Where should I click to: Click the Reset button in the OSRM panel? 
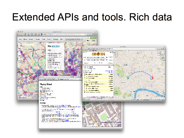click(x=86, y=63)
